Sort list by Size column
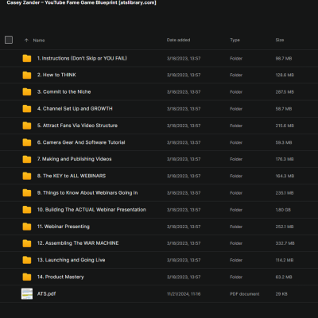The height and width of the screenshot is (318, 318). (x=280, y=40)
